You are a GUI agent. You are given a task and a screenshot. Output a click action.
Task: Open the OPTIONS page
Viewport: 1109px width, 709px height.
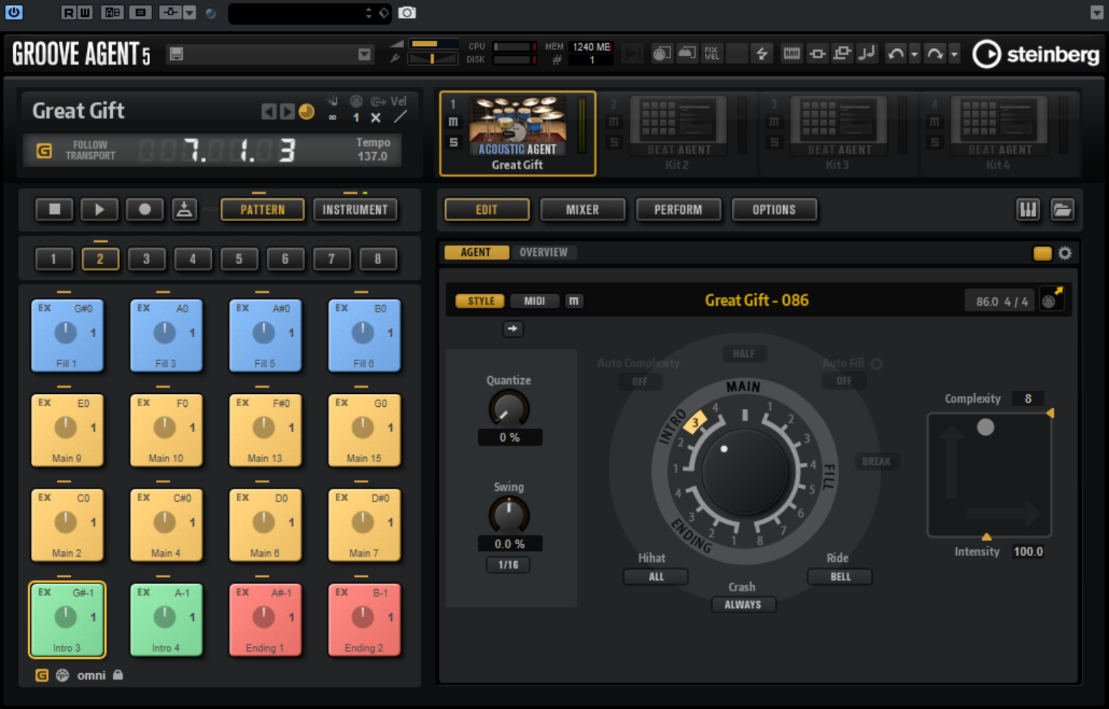click(774, 210)
